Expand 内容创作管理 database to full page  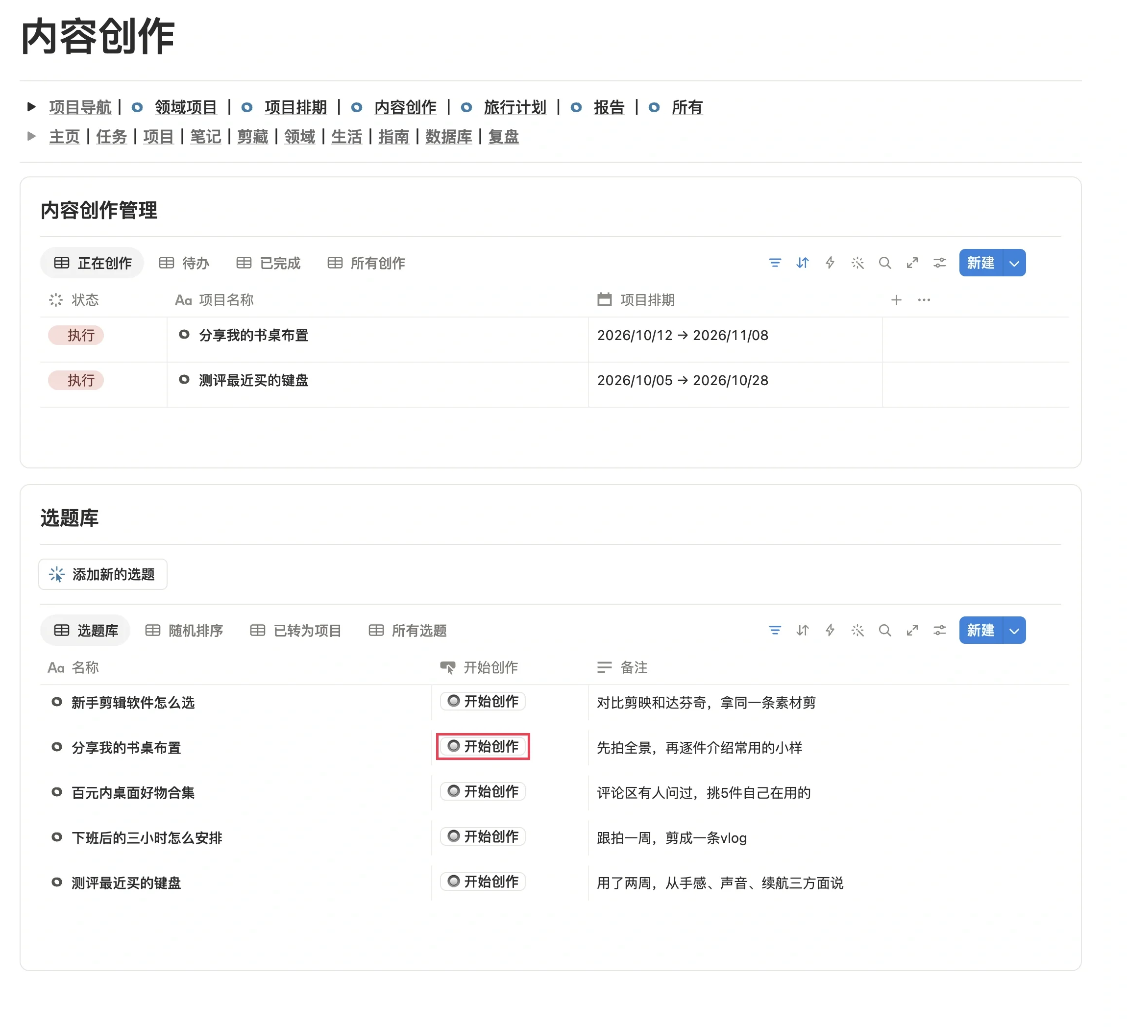[912, 263]
